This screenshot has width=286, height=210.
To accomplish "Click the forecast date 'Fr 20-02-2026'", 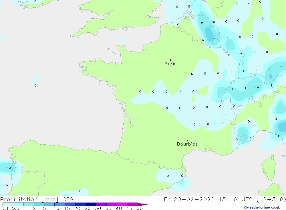I will pos(189,199).
